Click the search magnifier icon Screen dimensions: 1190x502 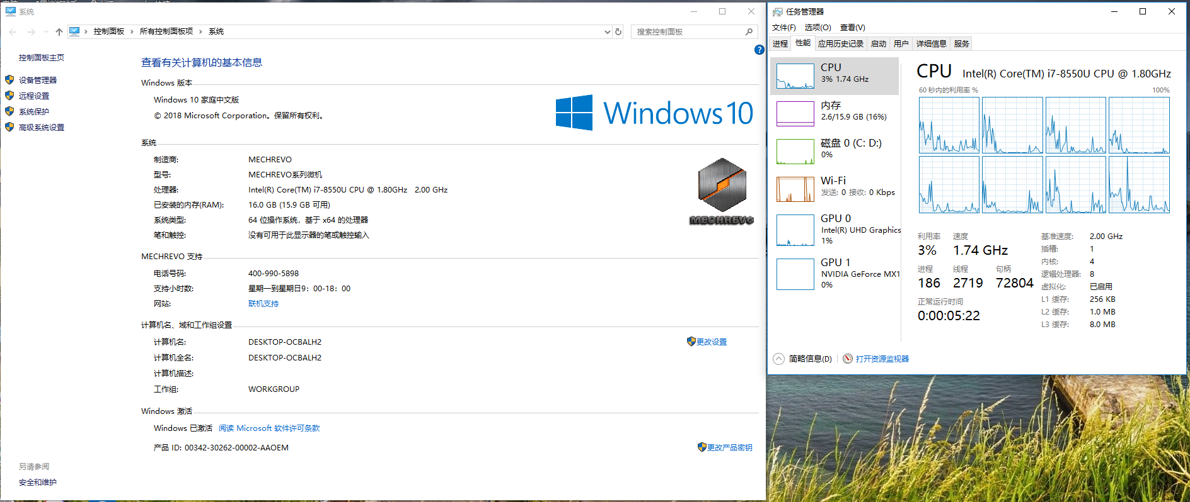749,31
